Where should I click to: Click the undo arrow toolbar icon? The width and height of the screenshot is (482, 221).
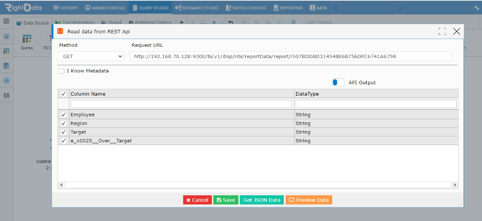pos(231,23)
